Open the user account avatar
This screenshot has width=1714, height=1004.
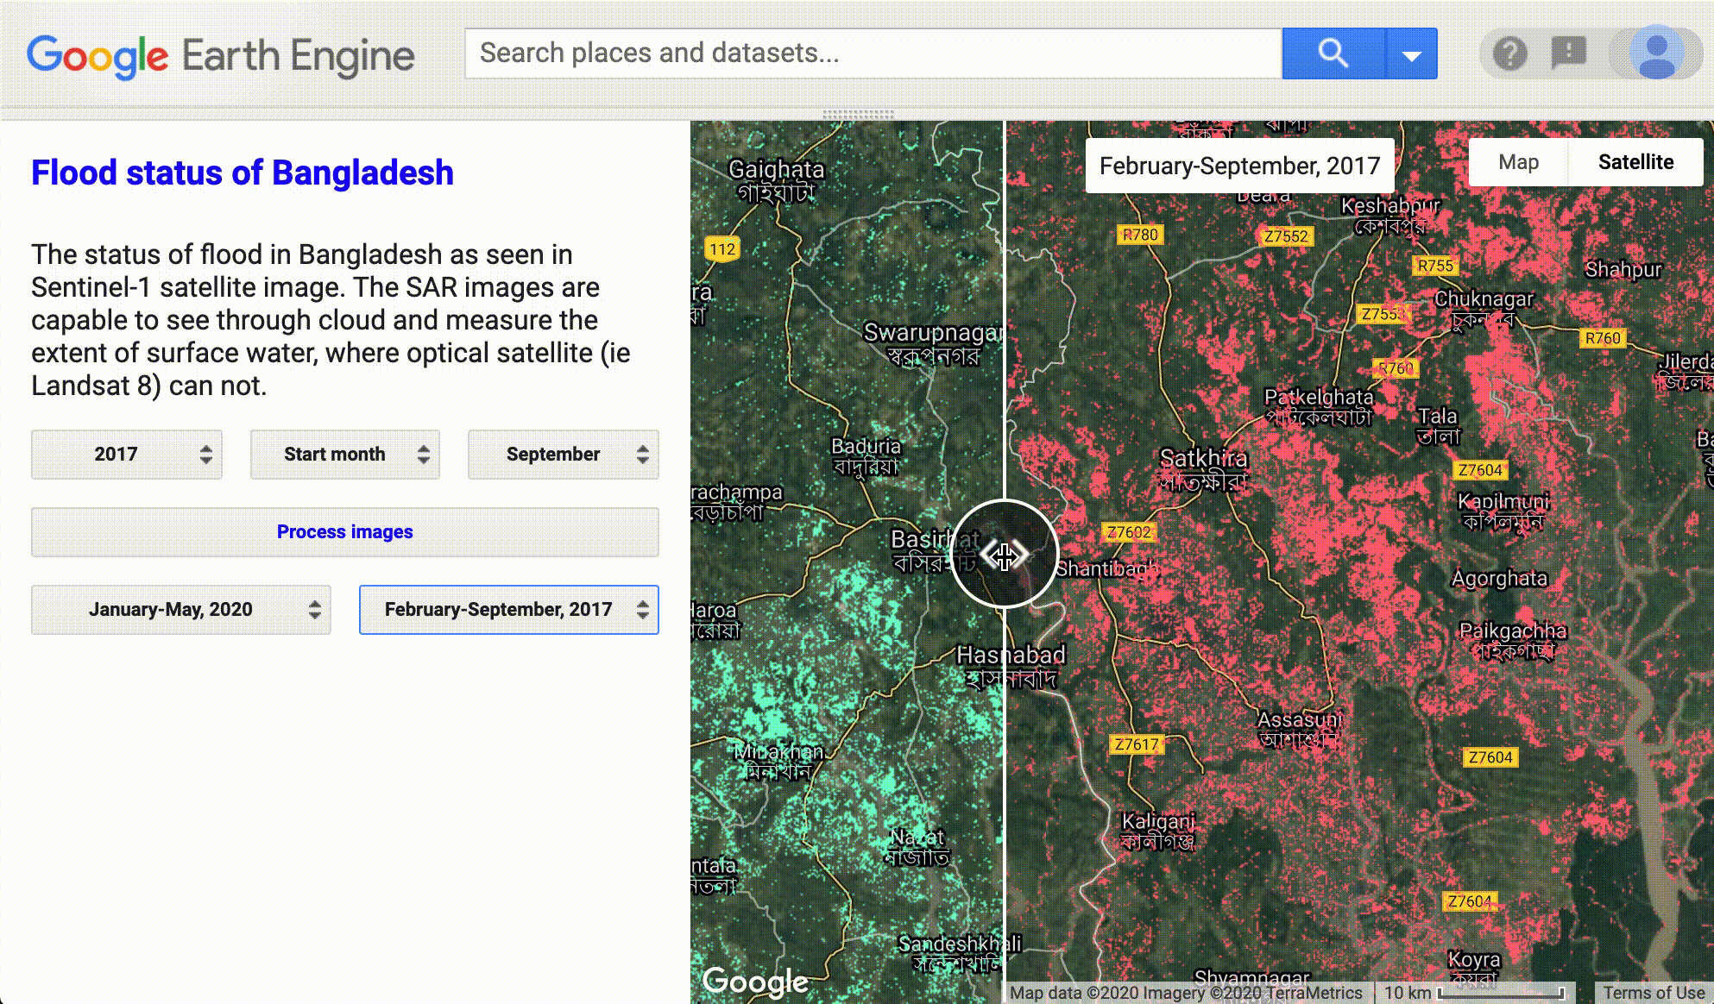[1655, 53]
